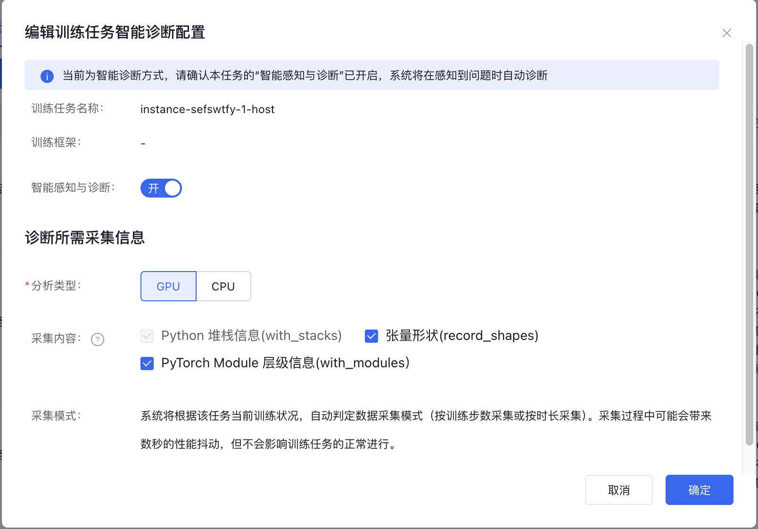Click the help icon beside 采集内容
Screen dimensions: 758x529
point(98,339)
